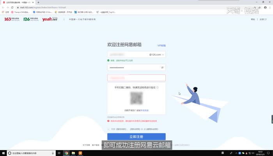Click the password input field

[x=136, y=67]
